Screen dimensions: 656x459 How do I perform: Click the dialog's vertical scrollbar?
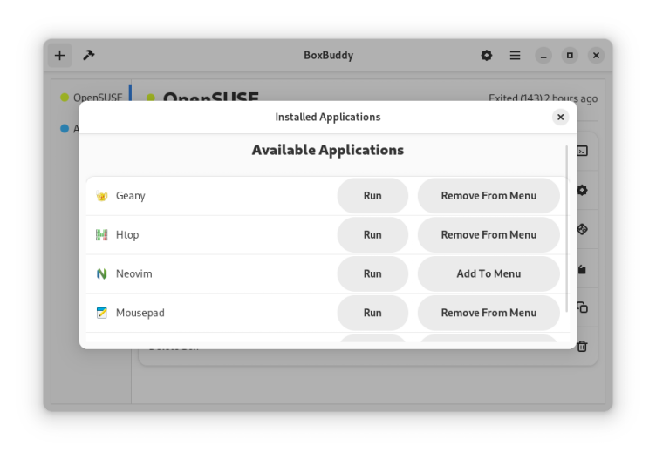567,226
